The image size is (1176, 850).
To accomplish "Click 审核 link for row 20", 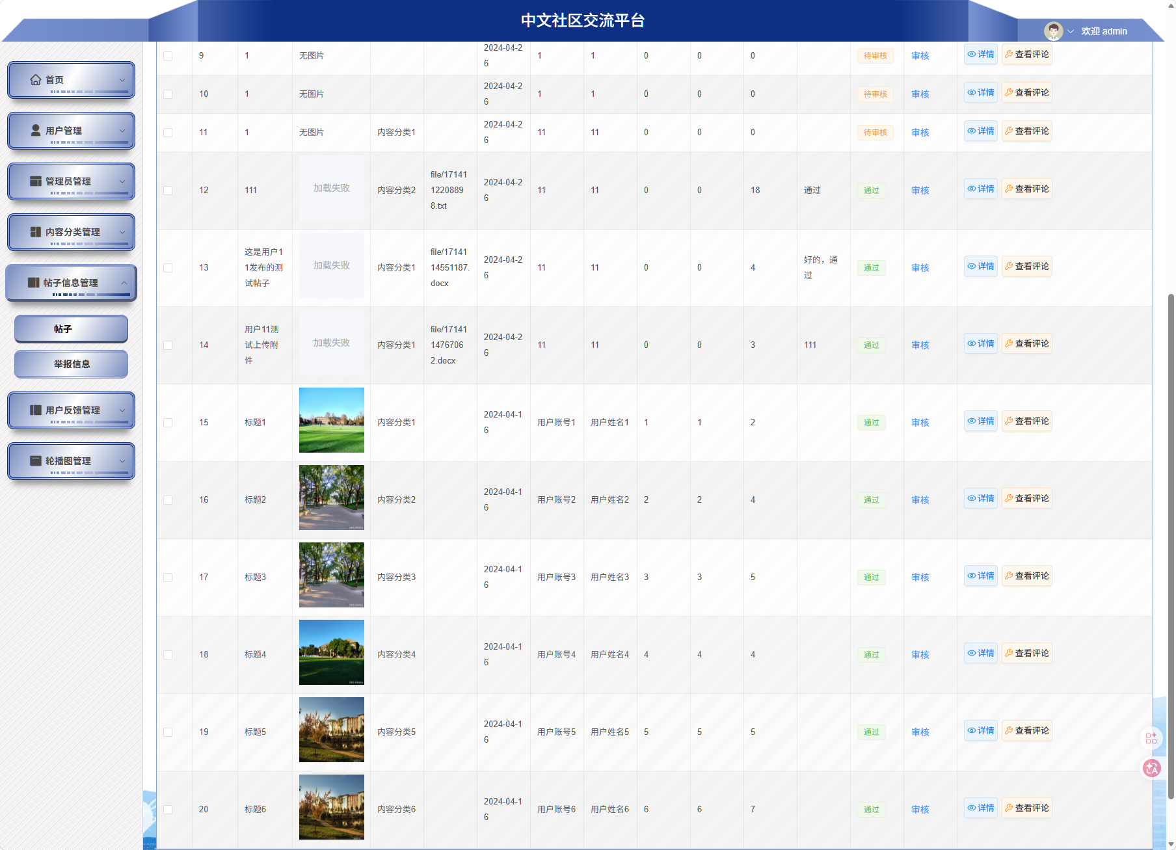I will 920,810.
